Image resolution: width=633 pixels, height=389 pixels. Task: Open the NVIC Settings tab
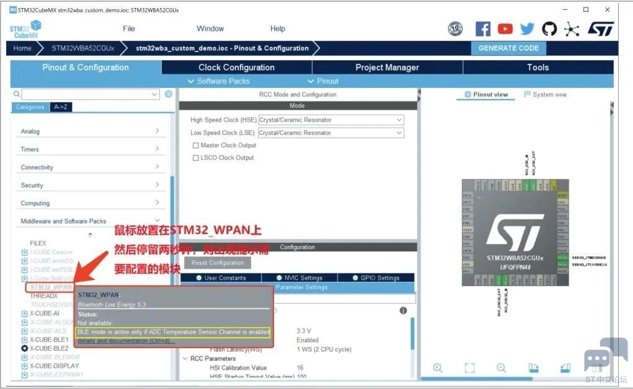click(x=299, y=278)
